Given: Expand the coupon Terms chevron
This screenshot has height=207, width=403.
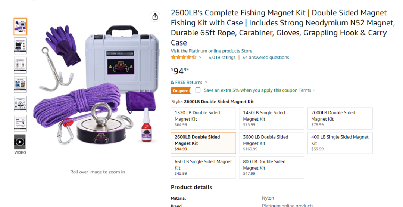Looking at the screenshot, I should point(314,90).
